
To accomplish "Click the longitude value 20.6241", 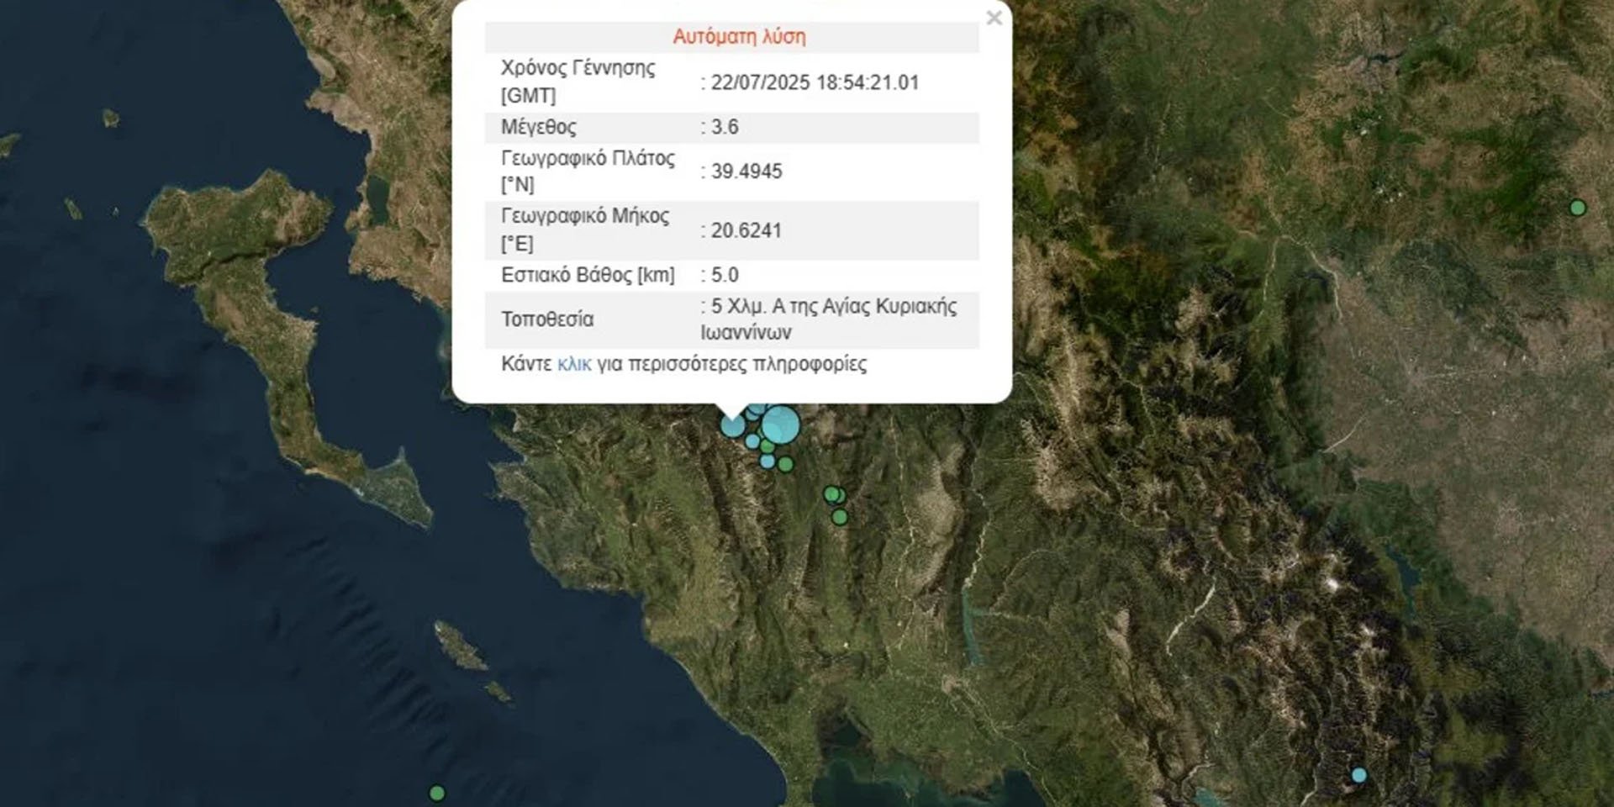I will coord(746,230).
